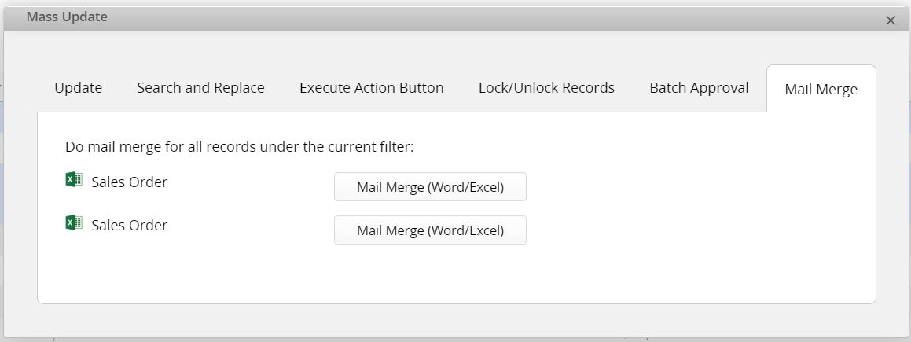911x342 pixels.
Task: Click the Mass Update title text
Action: click(x=67, y=17)
